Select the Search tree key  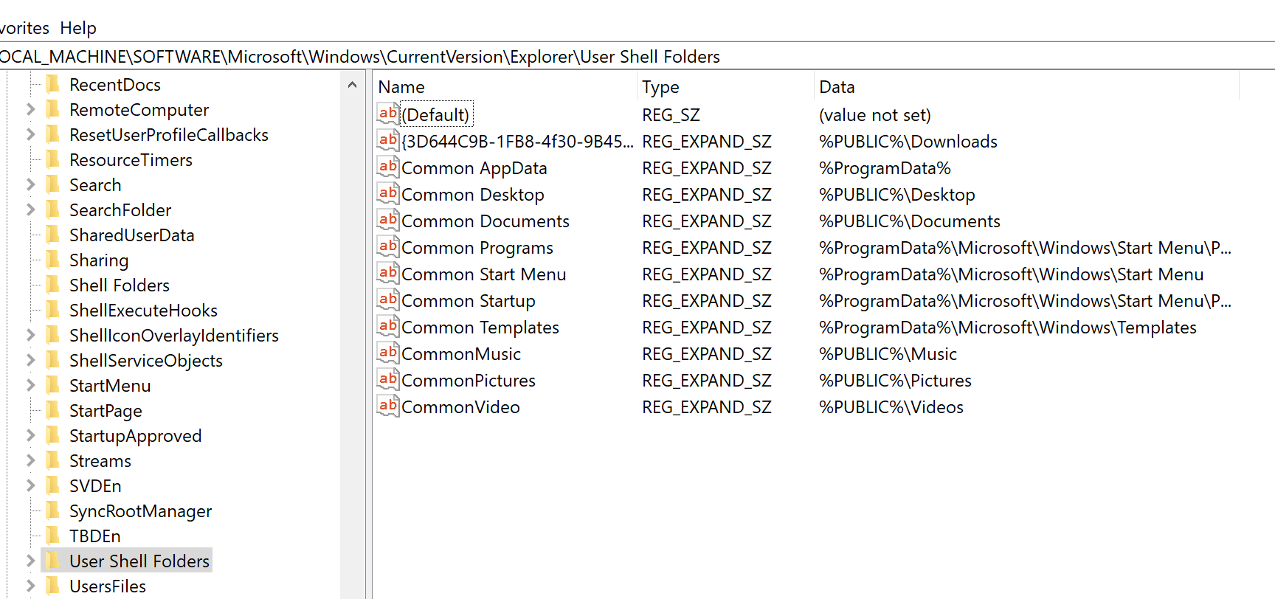95,185
